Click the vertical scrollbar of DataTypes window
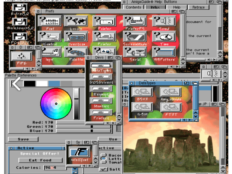Screen dimensions: 232x174 coord(196,98)
